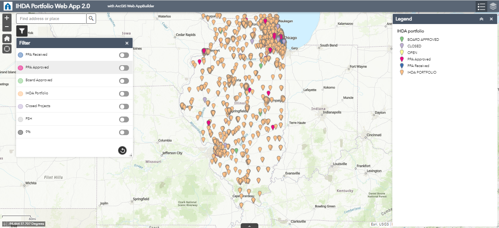Reset all filters circular arrow button
Image resolution: width=499 pixels, height=228 pixels.
click(122, 150)
